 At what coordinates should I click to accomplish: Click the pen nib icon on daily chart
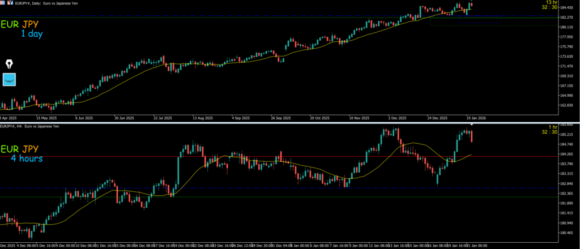tap(10, 64)
